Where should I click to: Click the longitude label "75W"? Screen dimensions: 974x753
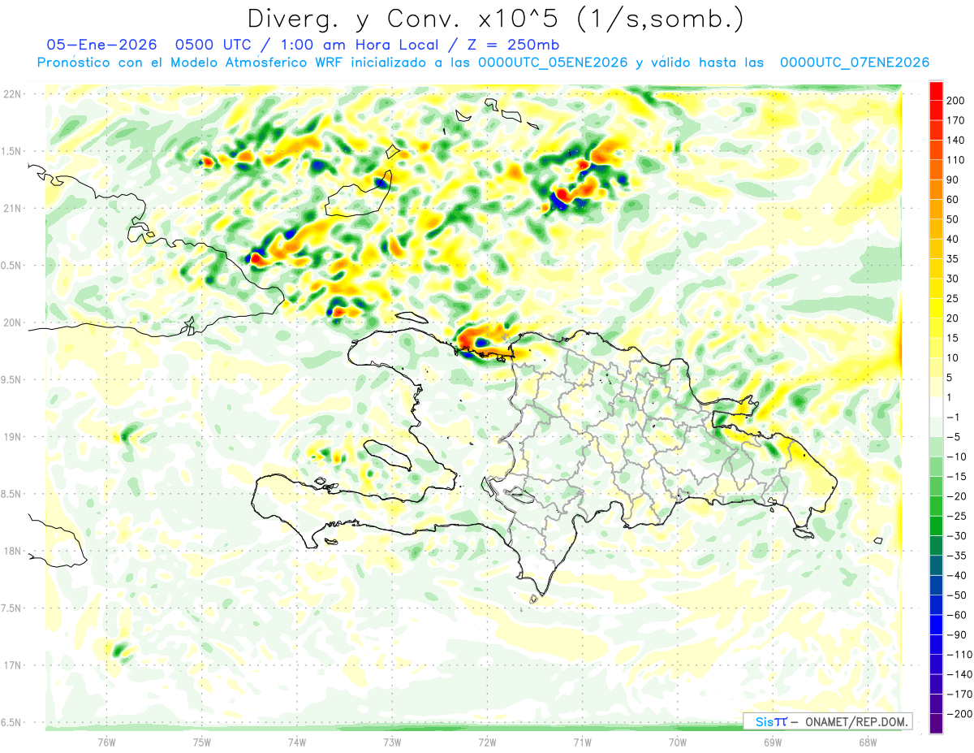coord(202,741)
